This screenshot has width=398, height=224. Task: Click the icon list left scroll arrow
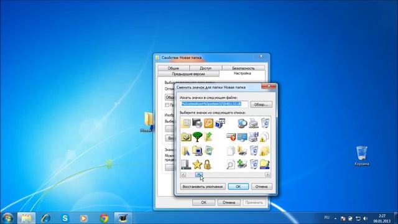[x=183, y=174]
